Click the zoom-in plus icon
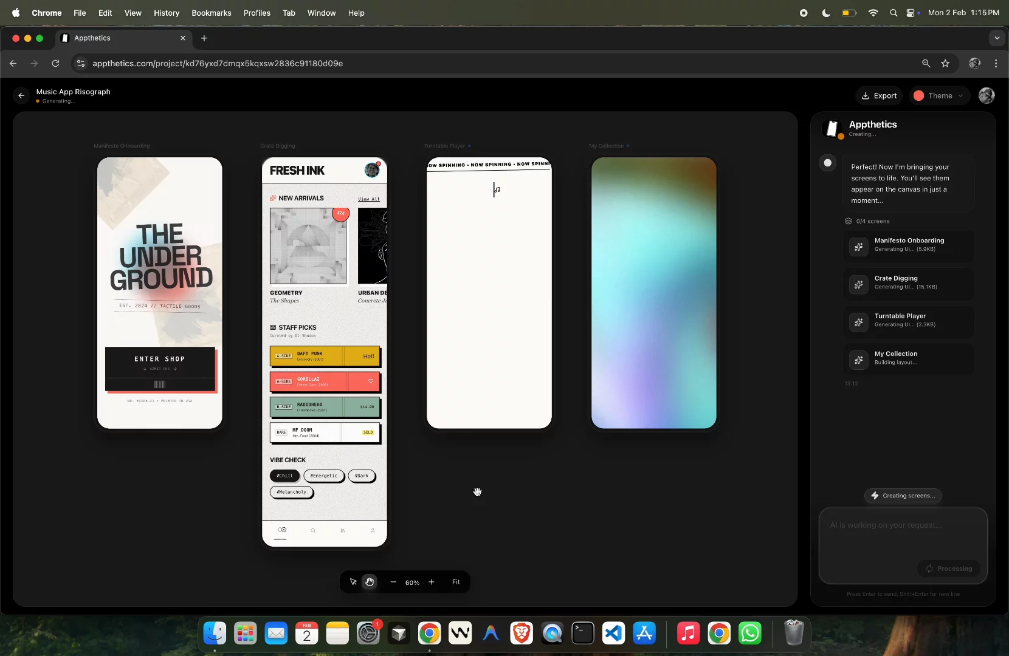The height and width of the screenshot is (656, 1009). (432, 581)
